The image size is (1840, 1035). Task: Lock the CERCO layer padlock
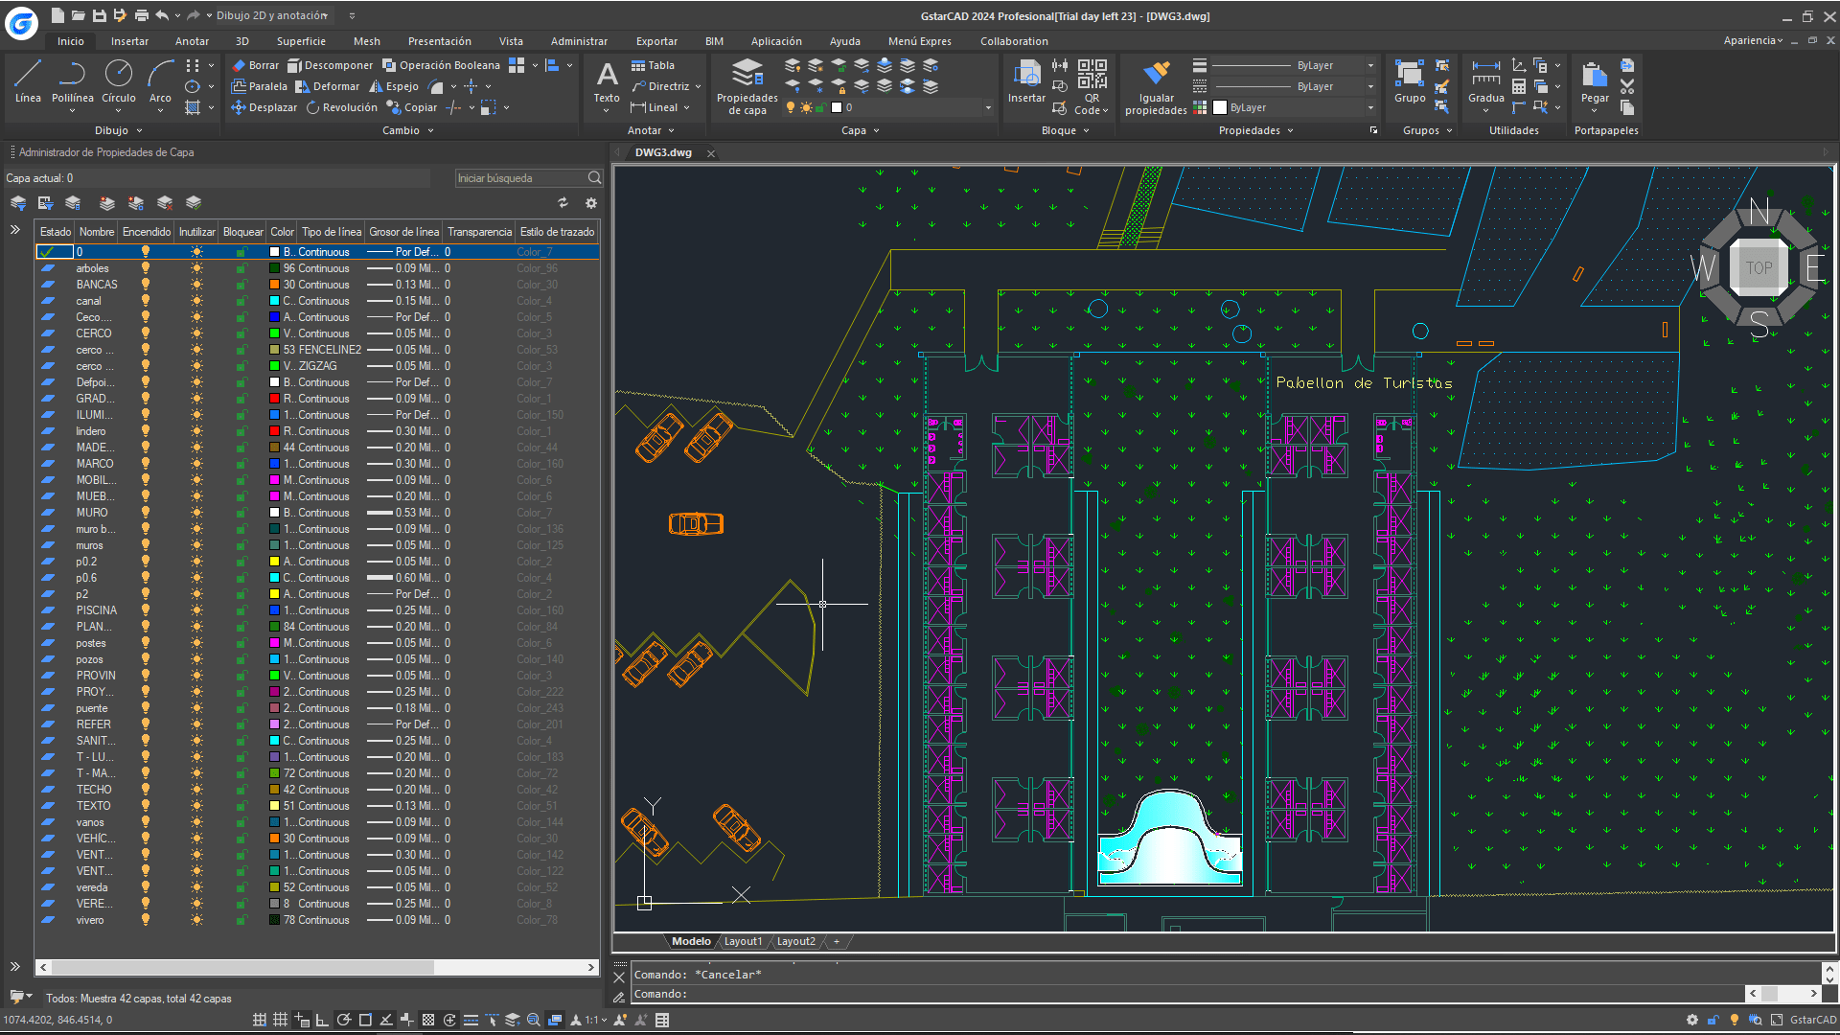click(241, 333)
